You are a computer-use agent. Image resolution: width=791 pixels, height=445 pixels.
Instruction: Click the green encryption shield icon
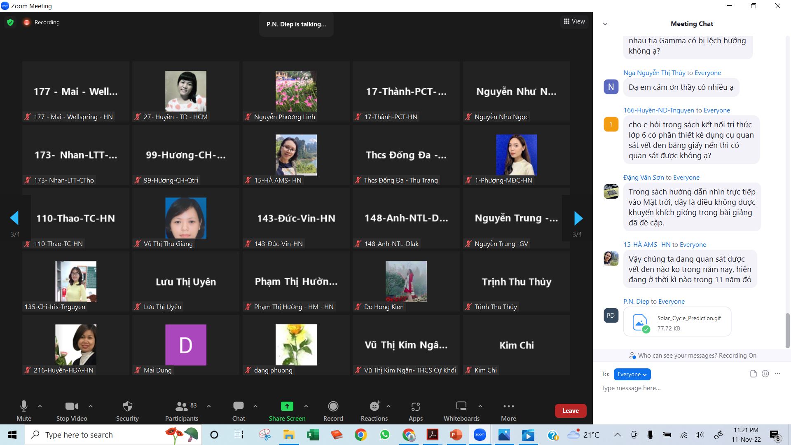10,22
